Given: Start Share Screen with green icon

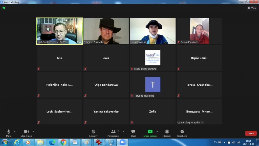Looking at the screenshot, I should coord(150,133).
